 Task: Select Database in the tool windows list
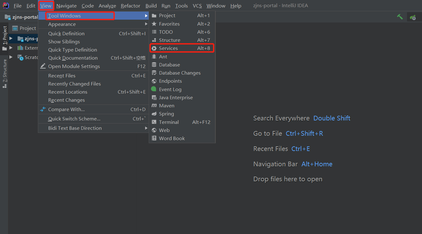point(182,65)
